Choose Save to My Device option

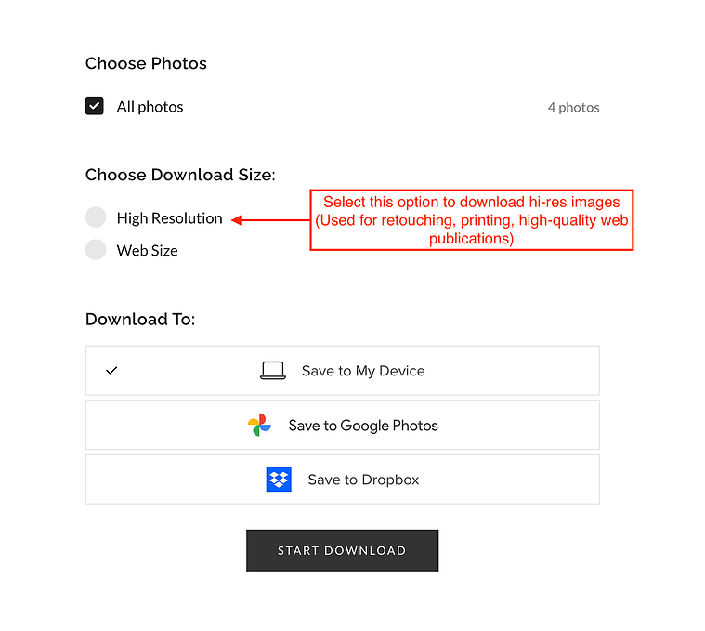(x=343, y=371)
